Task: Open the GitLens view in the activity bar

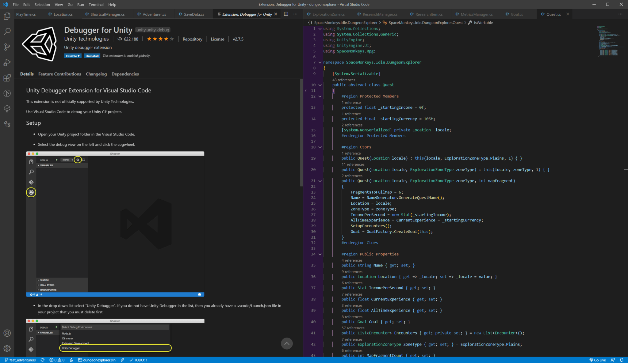Action: point(7,93)
